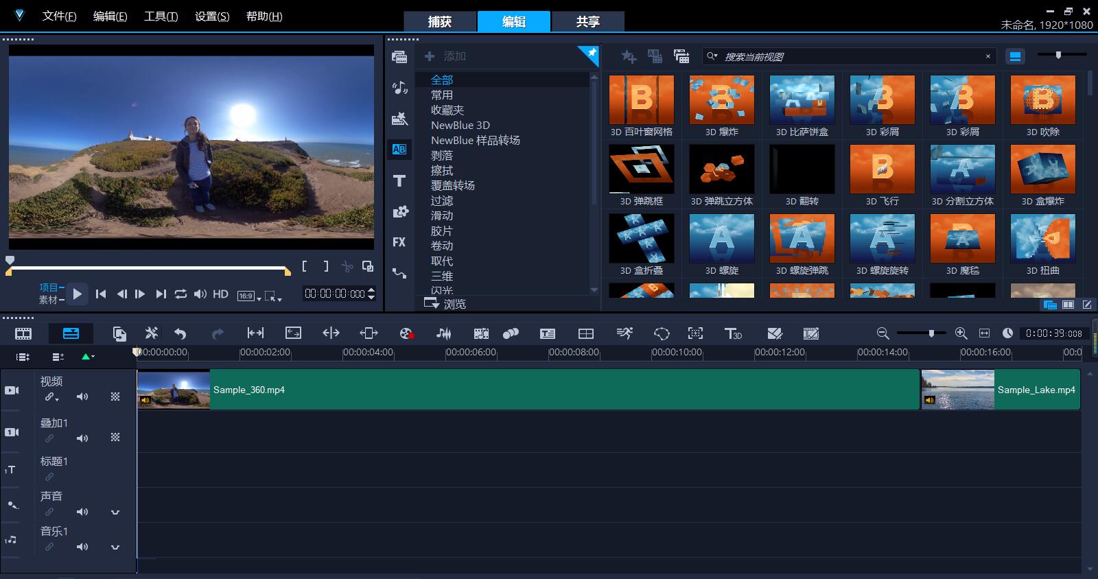Undo the last action
The height and width of the screenshot is (579, 1098).
pyautogui.click(x=180, y=333)
